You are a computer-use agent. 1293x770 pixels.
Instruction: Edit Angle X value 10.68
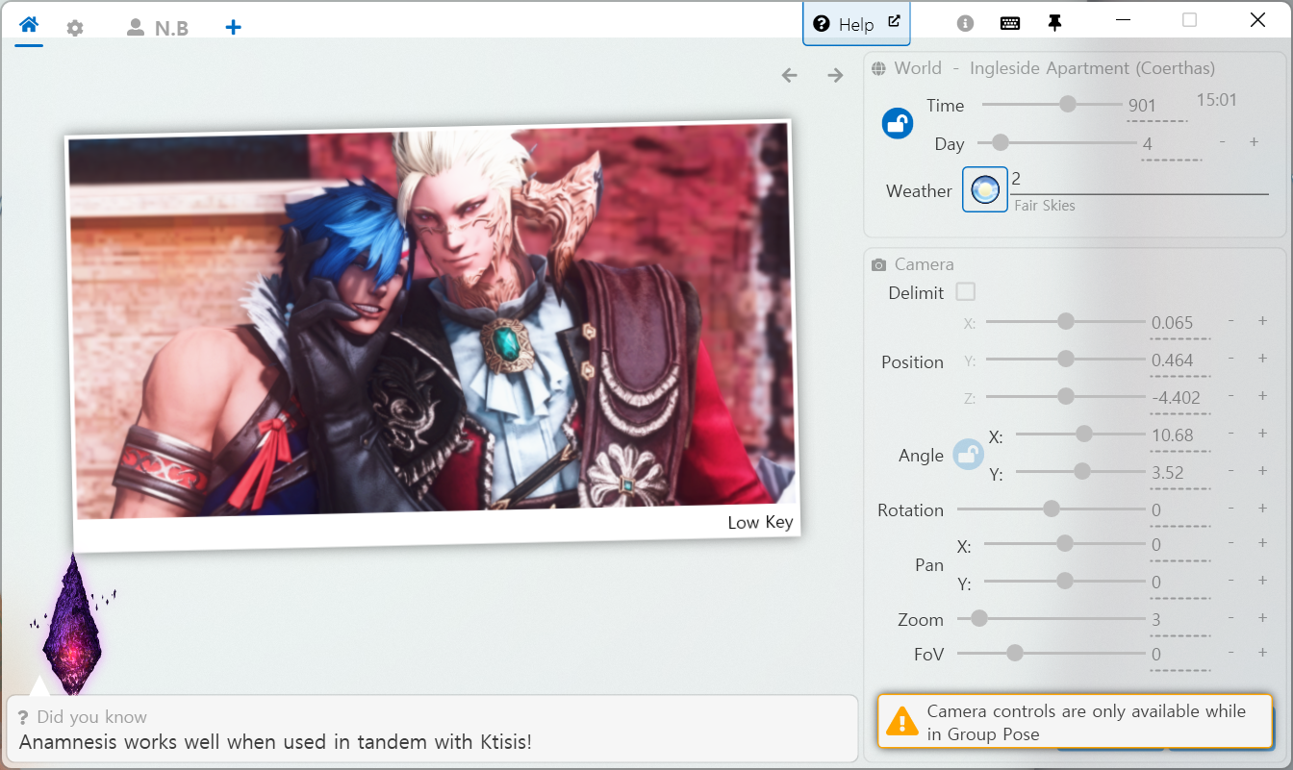pos(1179,436)
